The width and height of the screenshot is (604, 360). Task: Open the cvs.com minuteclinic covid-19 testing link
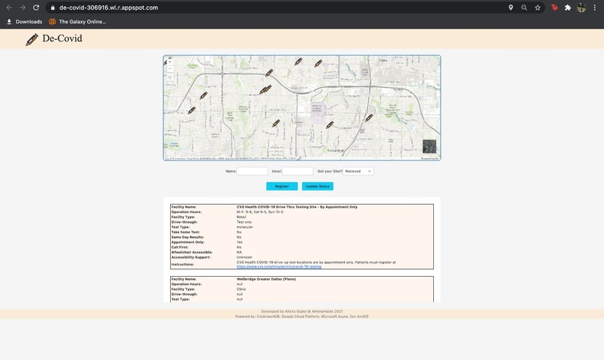[279, 266]
